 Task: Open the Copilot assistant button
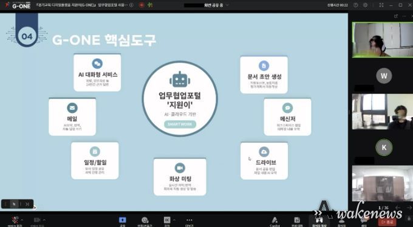[275, 220]
